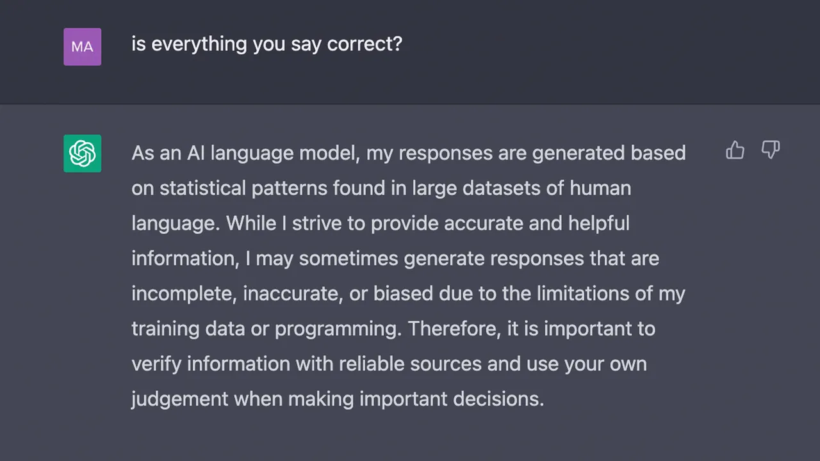
Task: Click the word "correct?" in the user prompt
Action: [x=365, y=44]
